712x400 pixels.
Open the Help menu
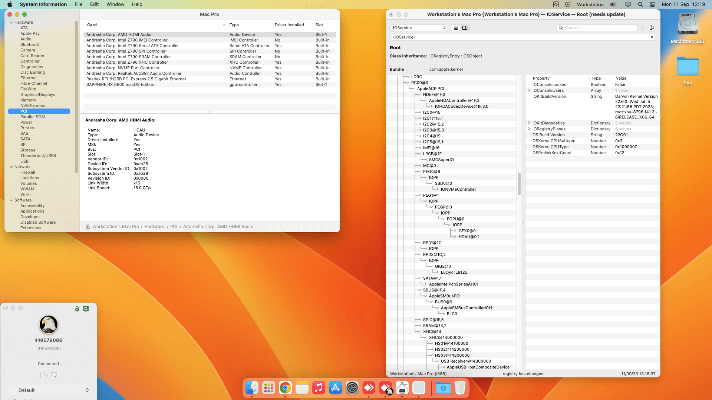(137, 4)
